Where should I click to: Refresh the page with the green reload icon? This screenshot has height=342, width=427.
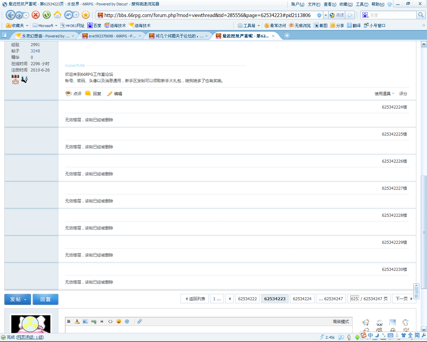point(47,15)
